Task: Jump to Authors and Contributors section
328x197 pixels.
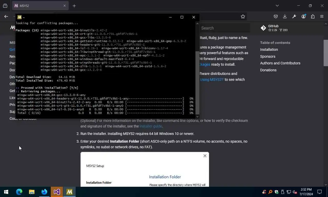Action: pos(280,63)
